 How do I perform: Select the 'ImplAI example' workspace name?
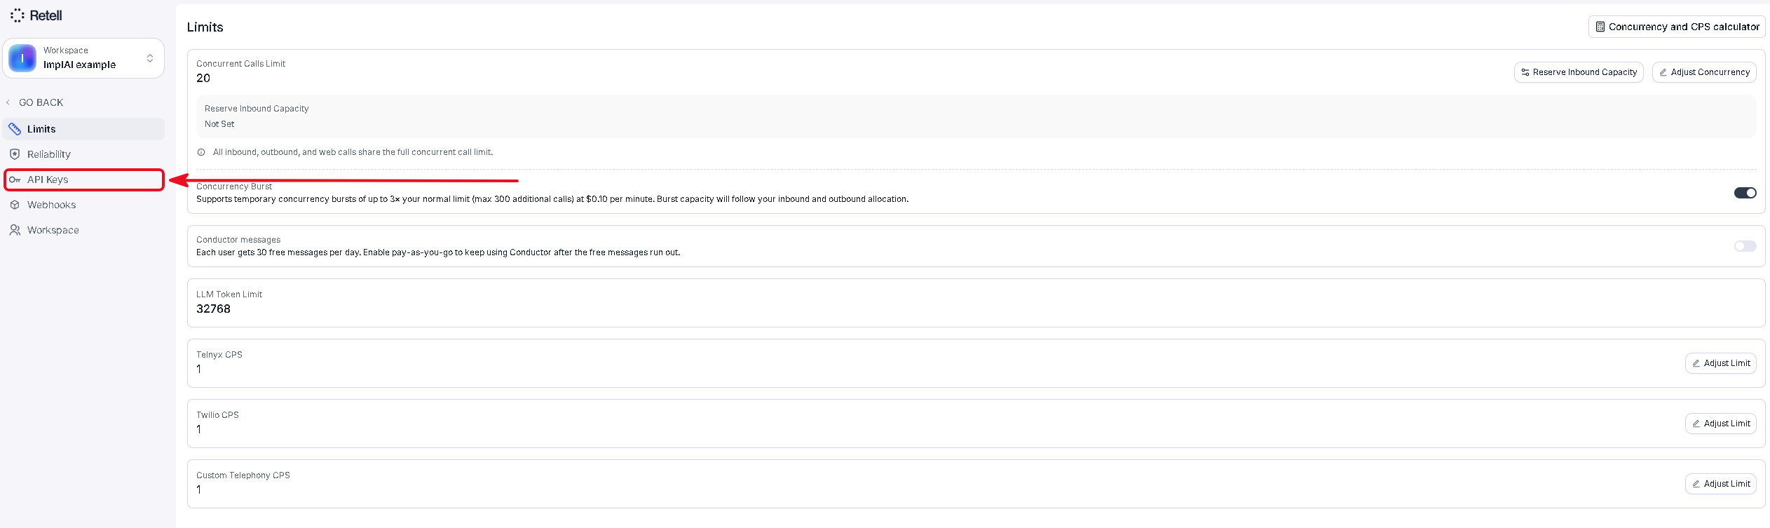tap(79, 65)
